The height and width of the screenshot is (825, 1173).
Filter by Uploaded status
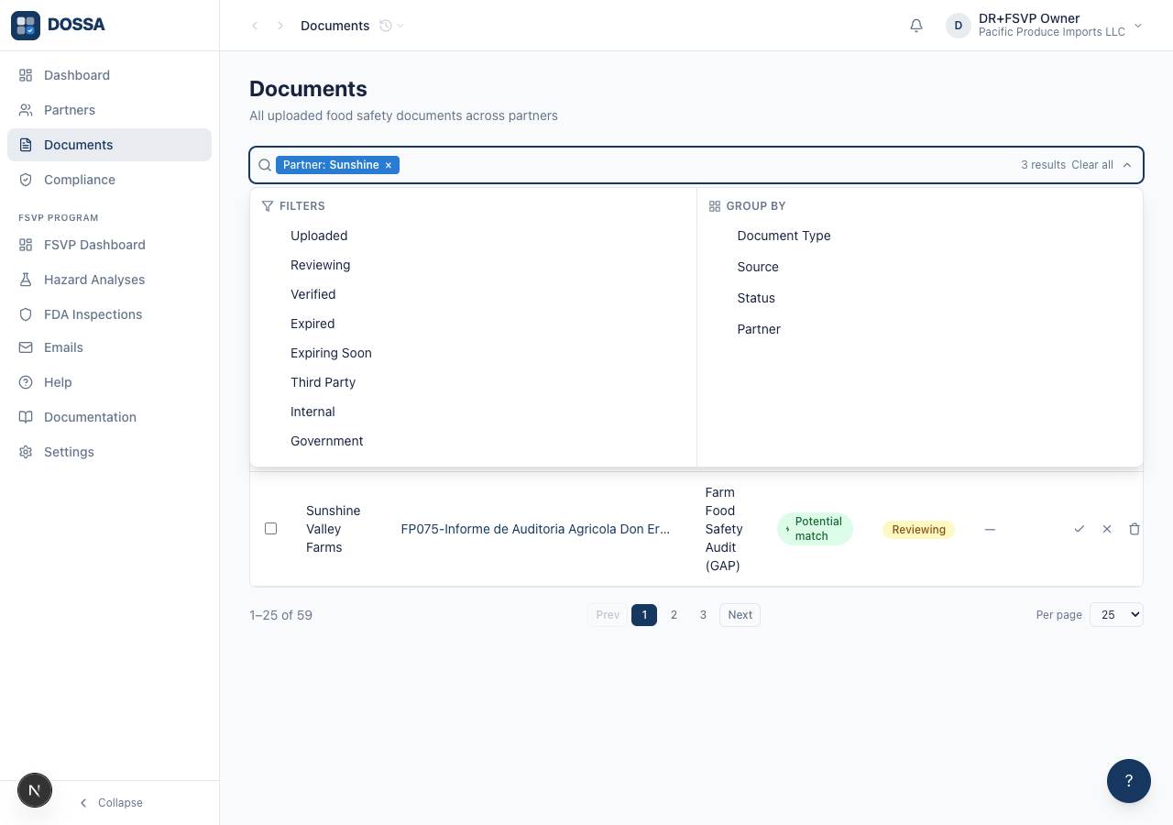click(x=319, y=236)
